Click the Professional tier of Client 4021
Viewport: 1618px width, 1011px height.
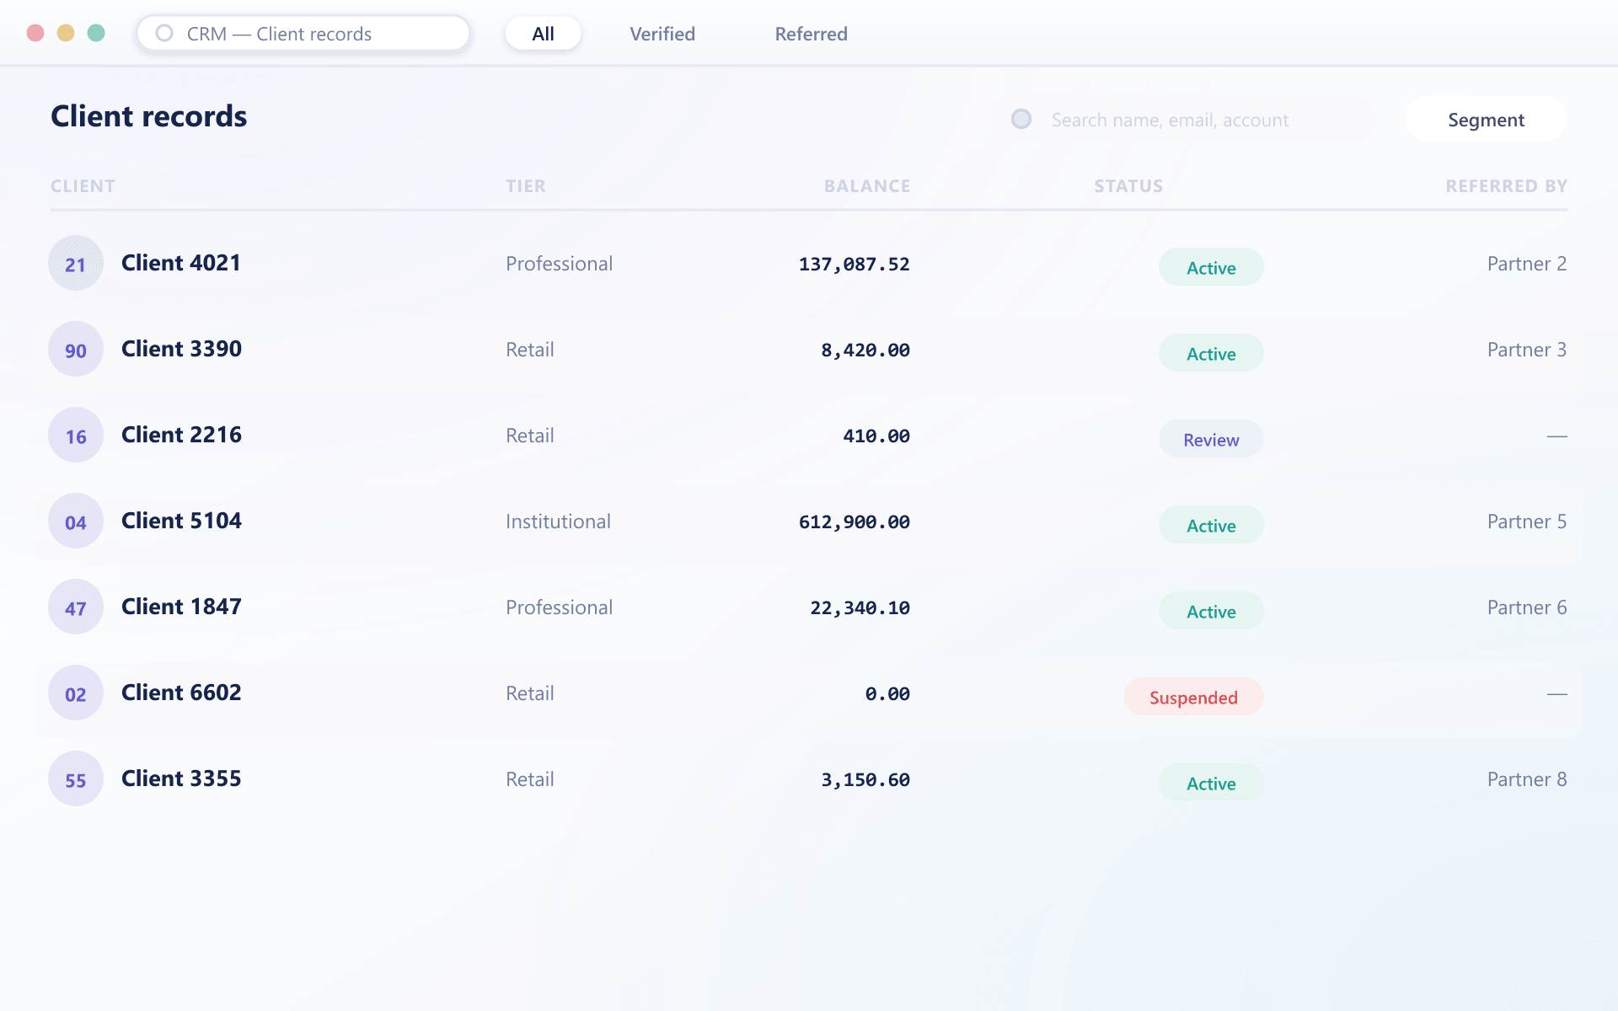coord(559,264)
